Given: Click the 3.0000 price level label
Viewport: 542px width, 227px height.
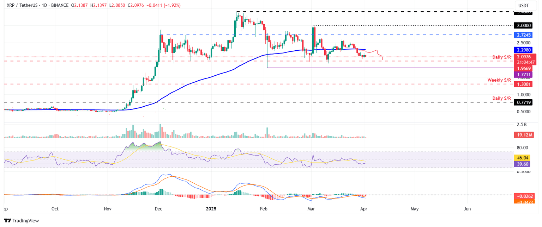Looking at the screenshot, I should (524, 25).
